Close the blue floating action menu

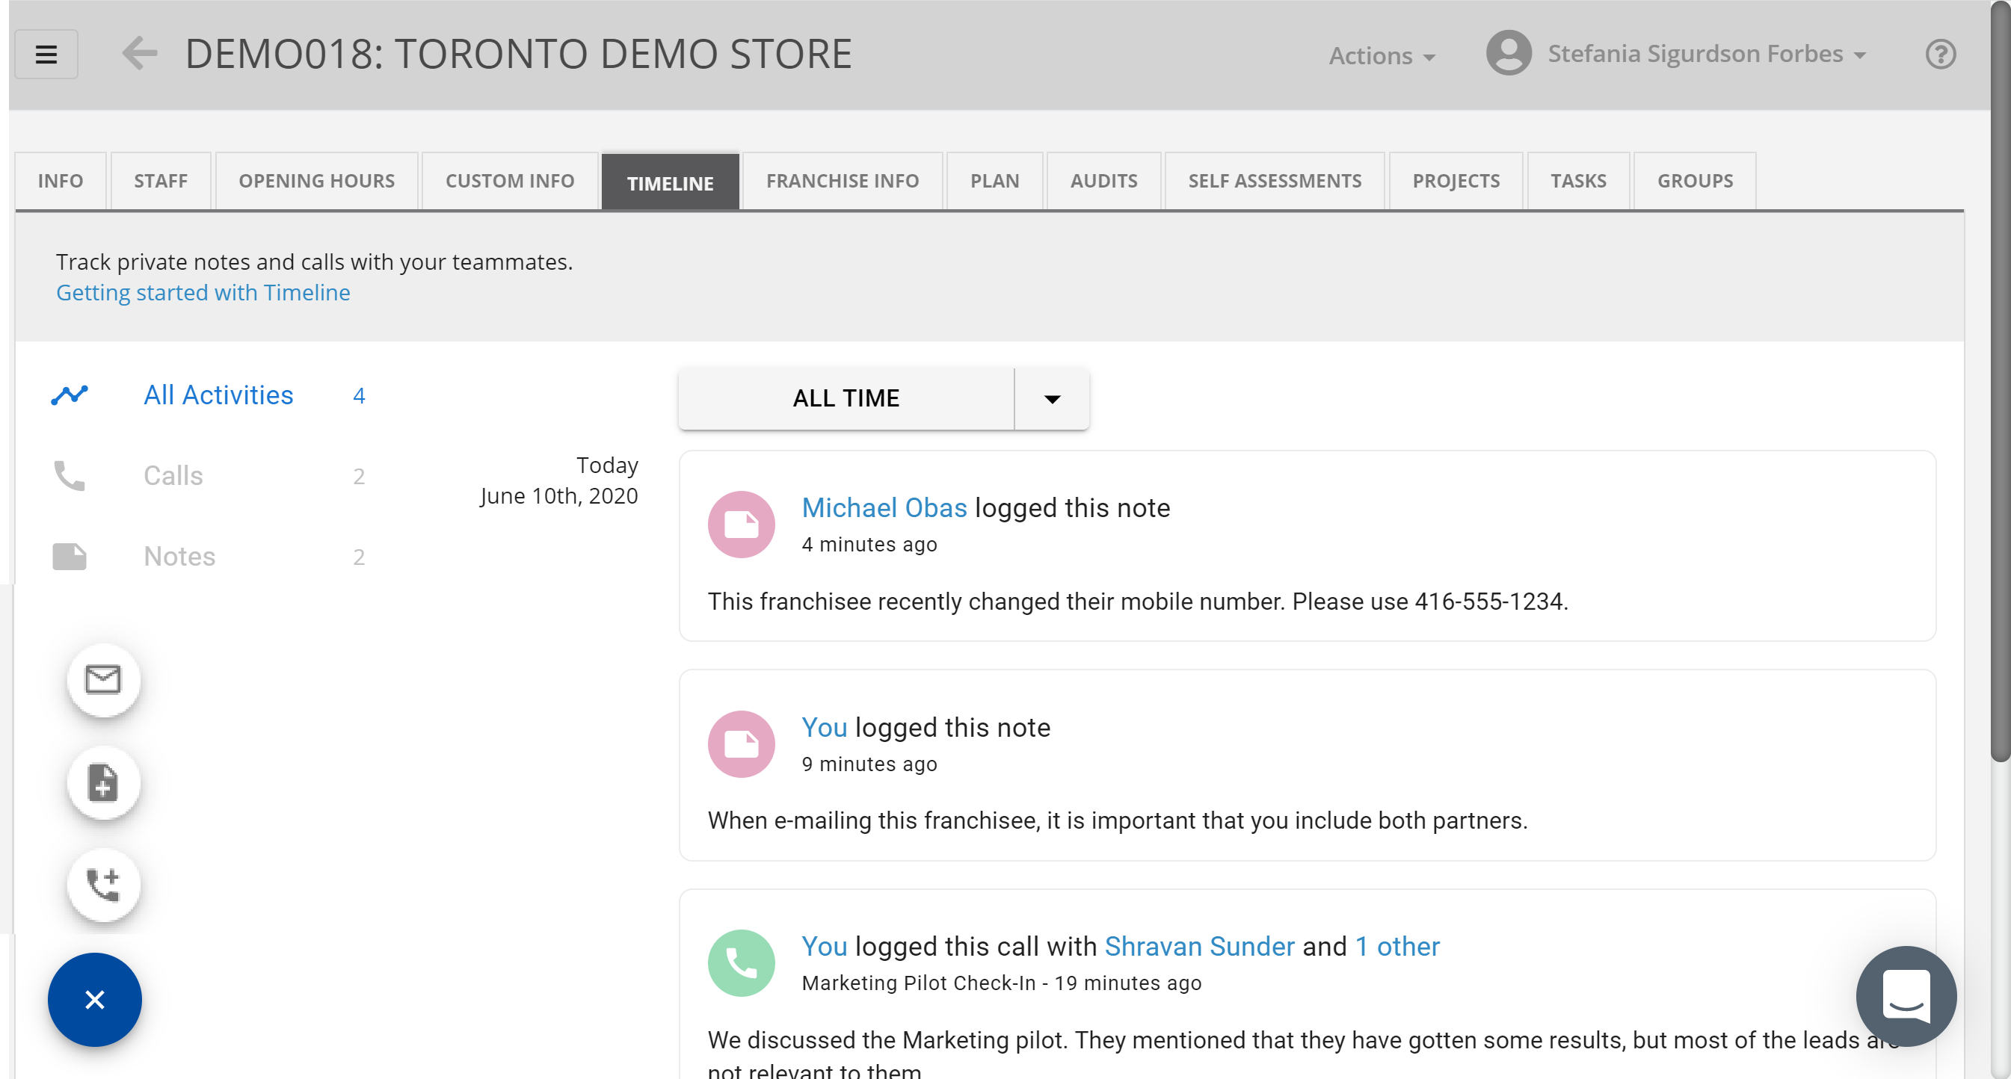[94, 1000]
